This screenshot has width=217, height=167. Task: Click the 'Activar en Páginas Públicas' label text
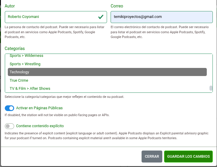[x=39, y=108]
